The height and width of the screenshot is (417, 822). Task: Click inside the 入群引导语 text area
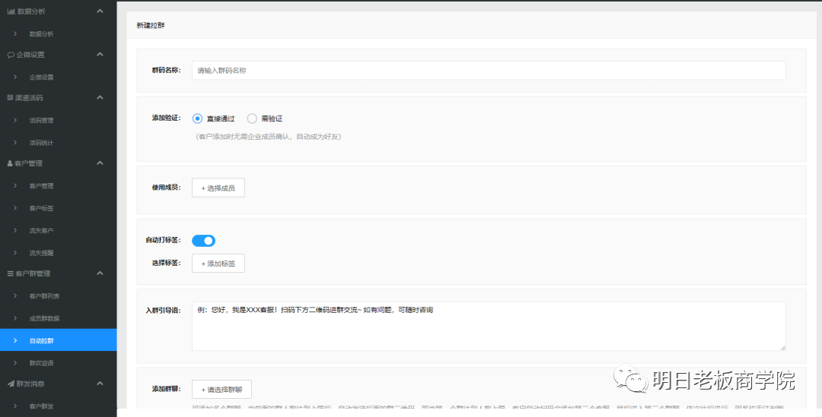pos(489,326)
